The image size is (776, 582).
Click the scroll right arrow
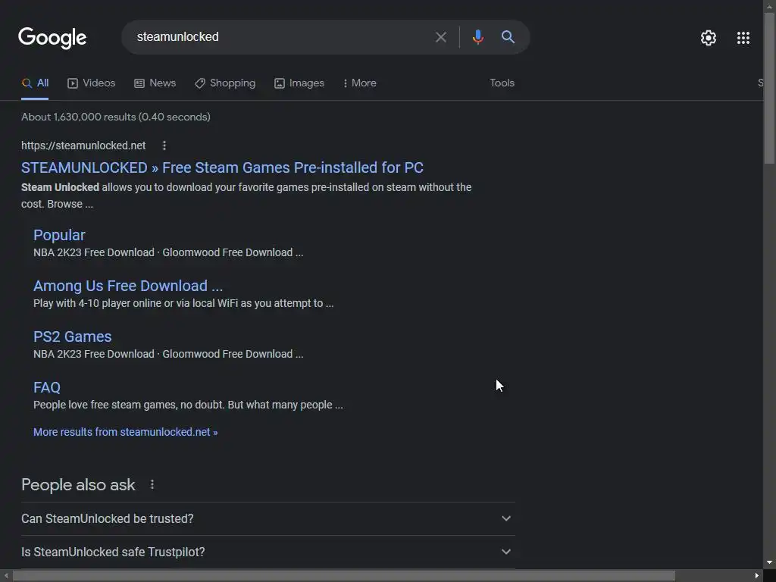[x=757, y=576]
